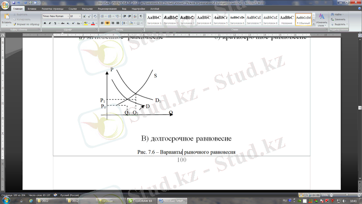Open the Office button menu
The width and height of the screenshot is (362, 204).
click(5, 5)
